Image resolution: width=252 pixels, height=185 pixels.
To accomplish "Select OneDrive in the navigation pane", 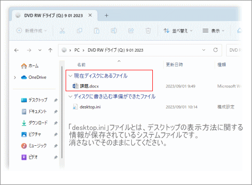I will point(34,77).
